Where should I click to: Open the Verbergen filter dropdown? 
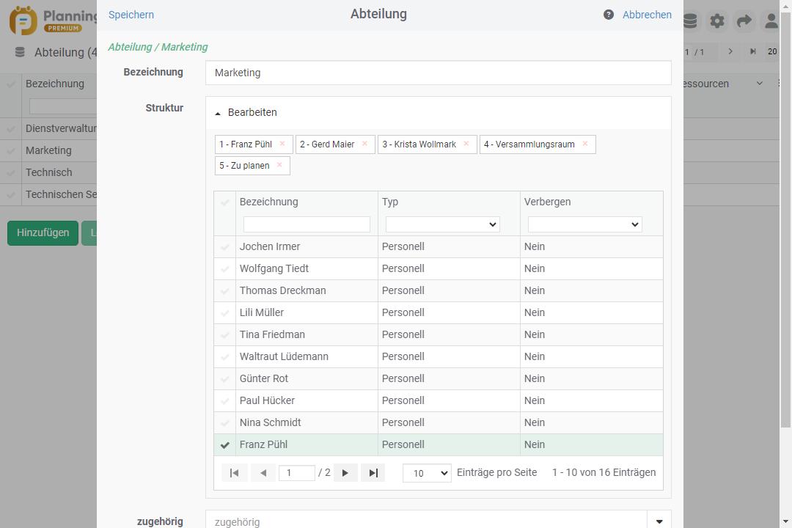tap(584, 224)
